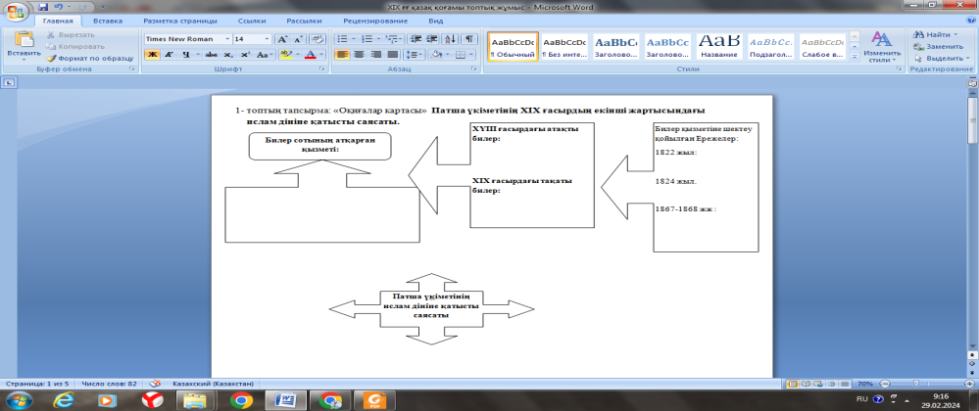Shrink font size icon
This screenshot has height=411, width=979.
tap(298, 39)
